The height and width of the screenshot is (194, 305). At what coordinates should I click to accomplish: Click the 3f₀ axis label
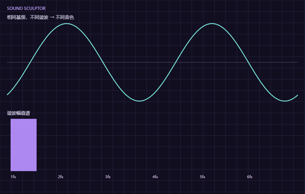click(108, 177)
